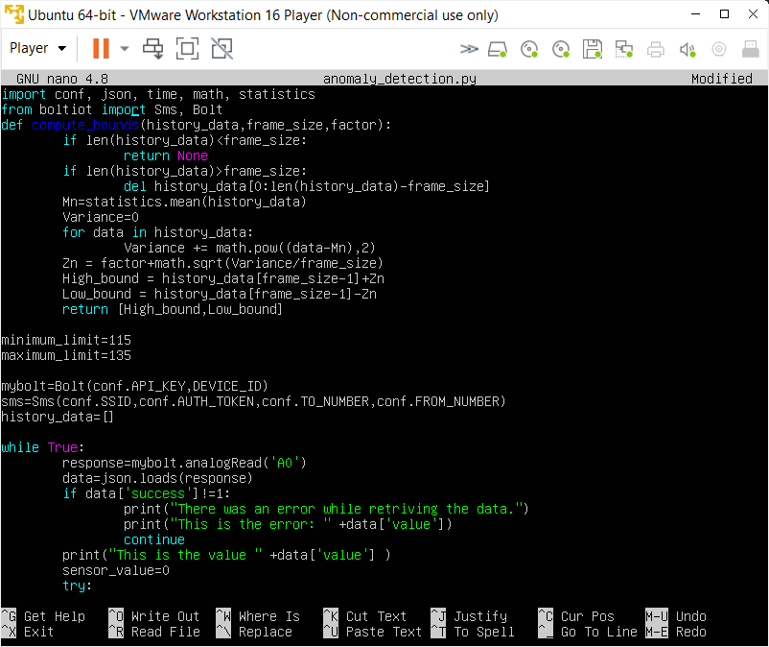Click the "if data['success']!=1:" line

[x=146, y=493]
